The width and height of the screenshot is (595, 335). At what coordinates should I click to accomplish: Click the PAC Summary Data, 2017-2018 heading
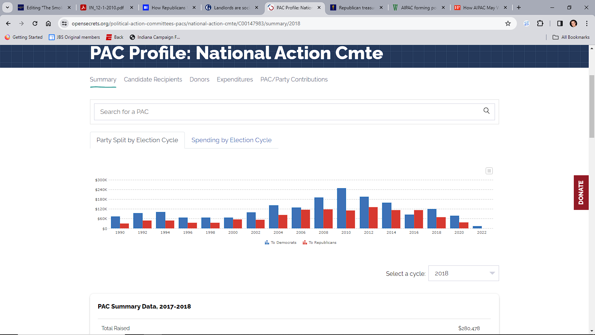(144, 306)
